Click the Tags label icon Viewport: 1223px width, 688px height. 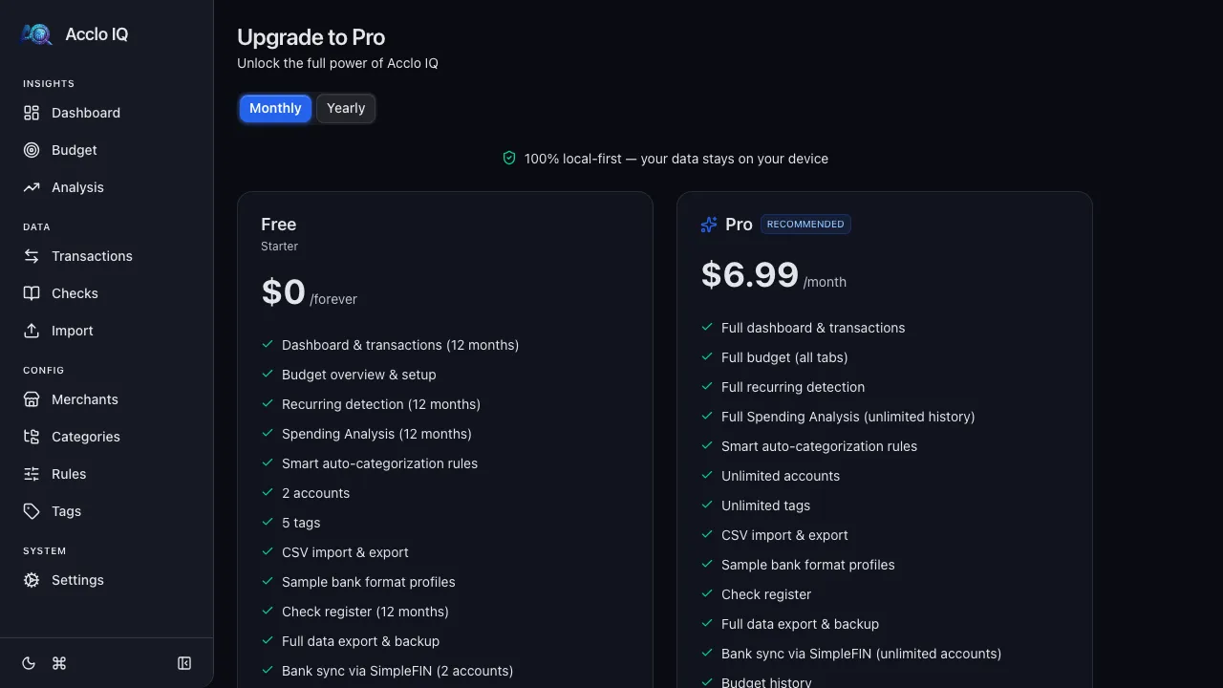(32, 511)
